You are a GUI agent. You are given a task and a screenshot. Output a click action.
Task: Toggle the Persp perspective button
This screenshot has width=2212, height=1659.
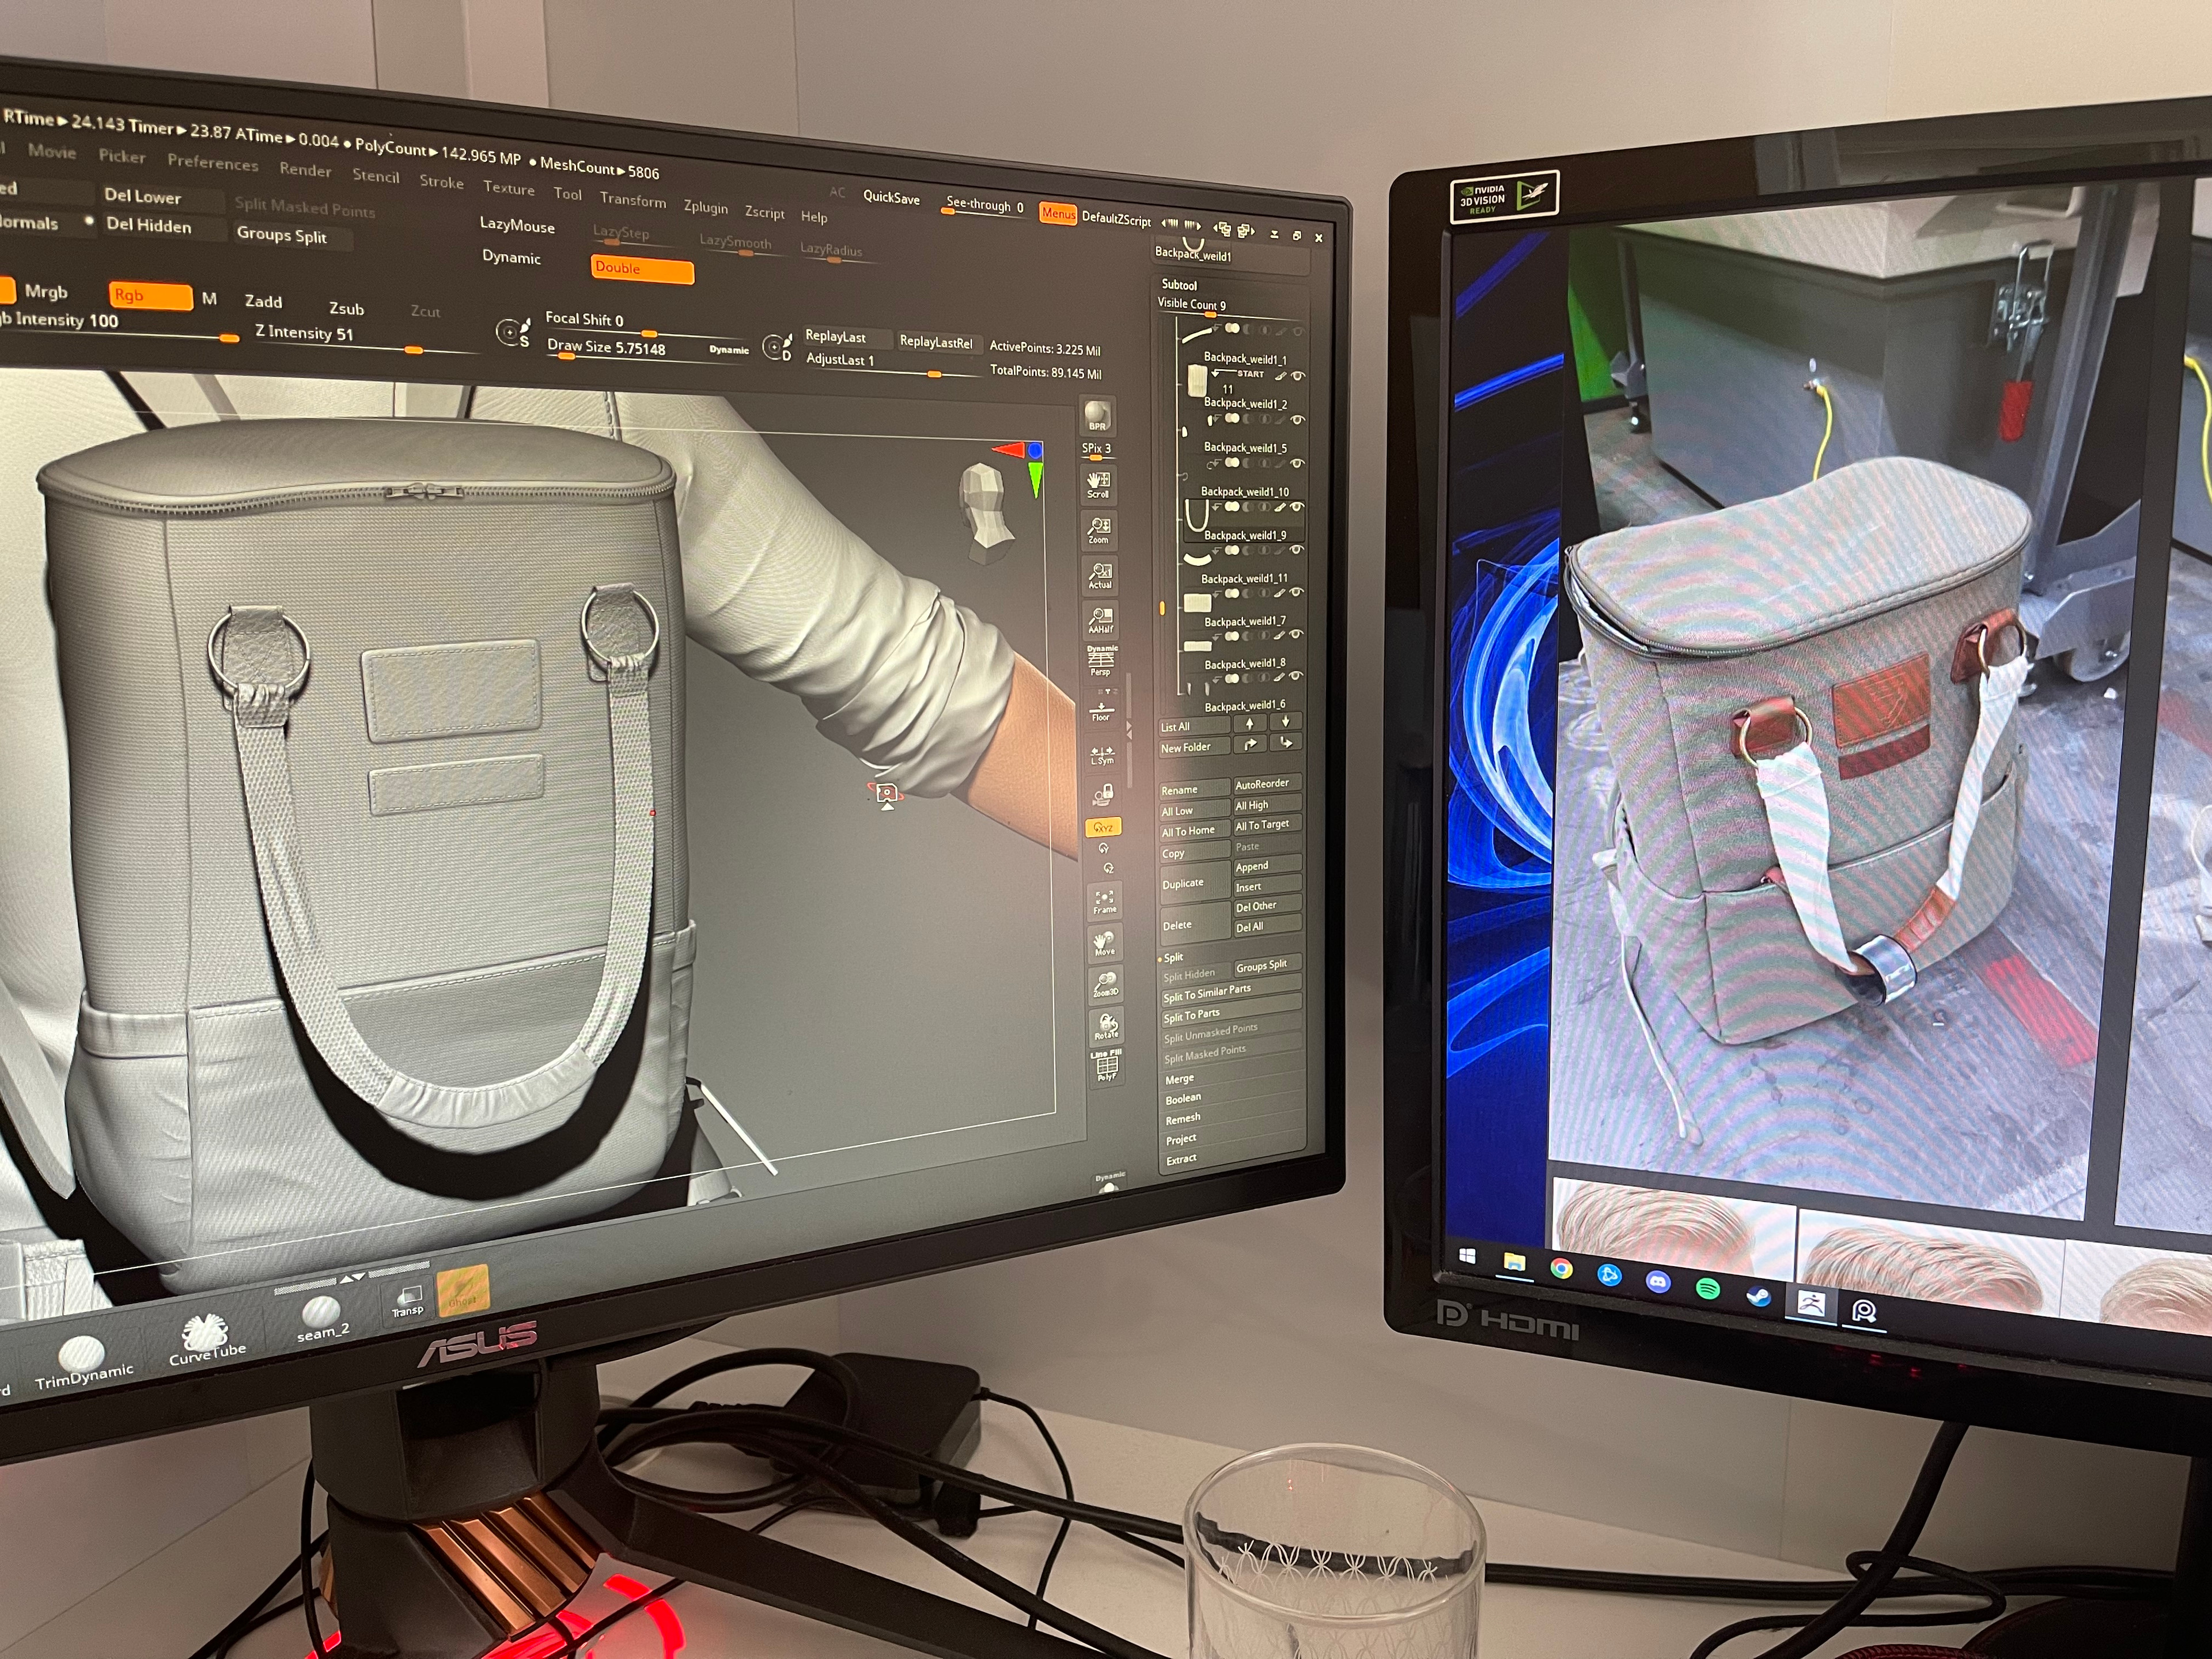pos(1101,661)
